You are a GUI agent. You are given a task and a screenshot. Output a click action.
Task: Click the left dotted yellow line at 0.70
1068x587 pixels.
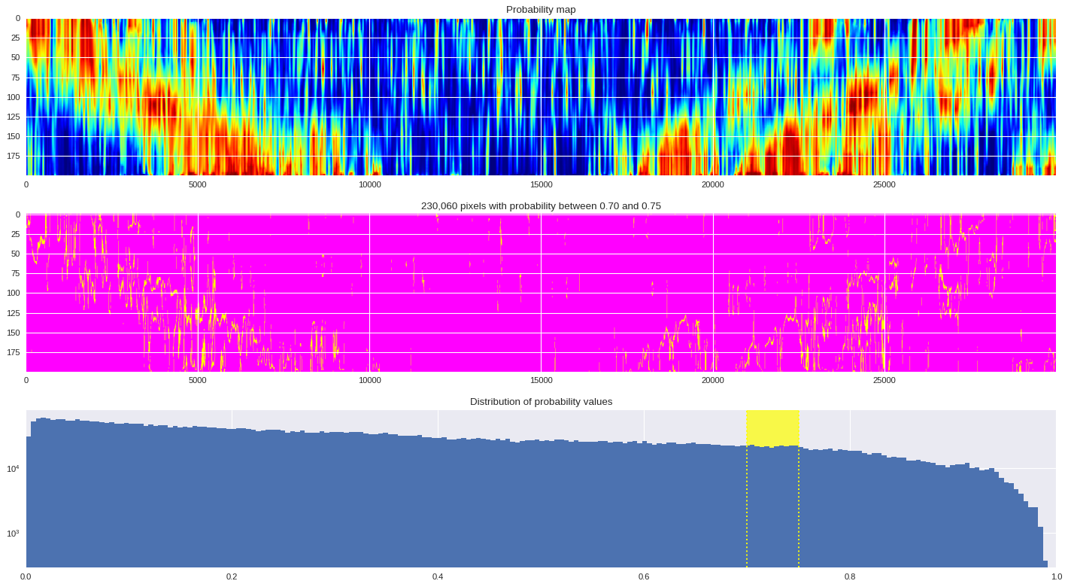click(747, 512)
